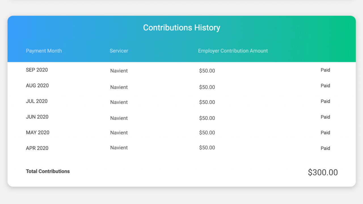The height and width of the screenshot is (204, 363).
Task: Sort by the Payment Month column header
Action: coord(44,51)
